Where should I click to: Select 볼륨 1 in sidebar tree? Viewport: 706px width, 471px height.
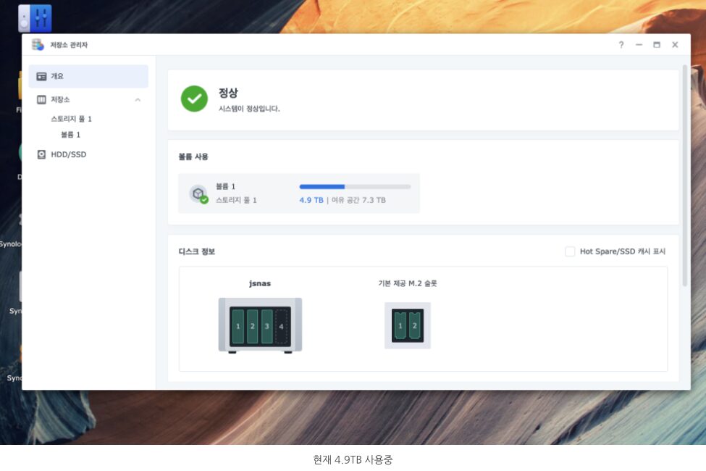tap(70, 135)
